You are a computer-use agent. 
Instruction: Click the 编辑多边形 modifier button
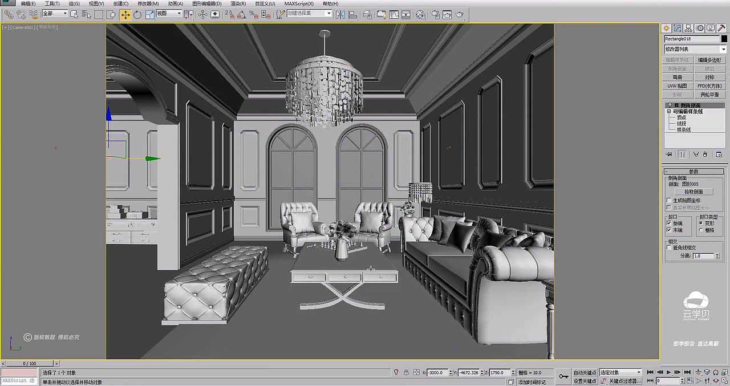pyautogui.click(x=710, y=60)
